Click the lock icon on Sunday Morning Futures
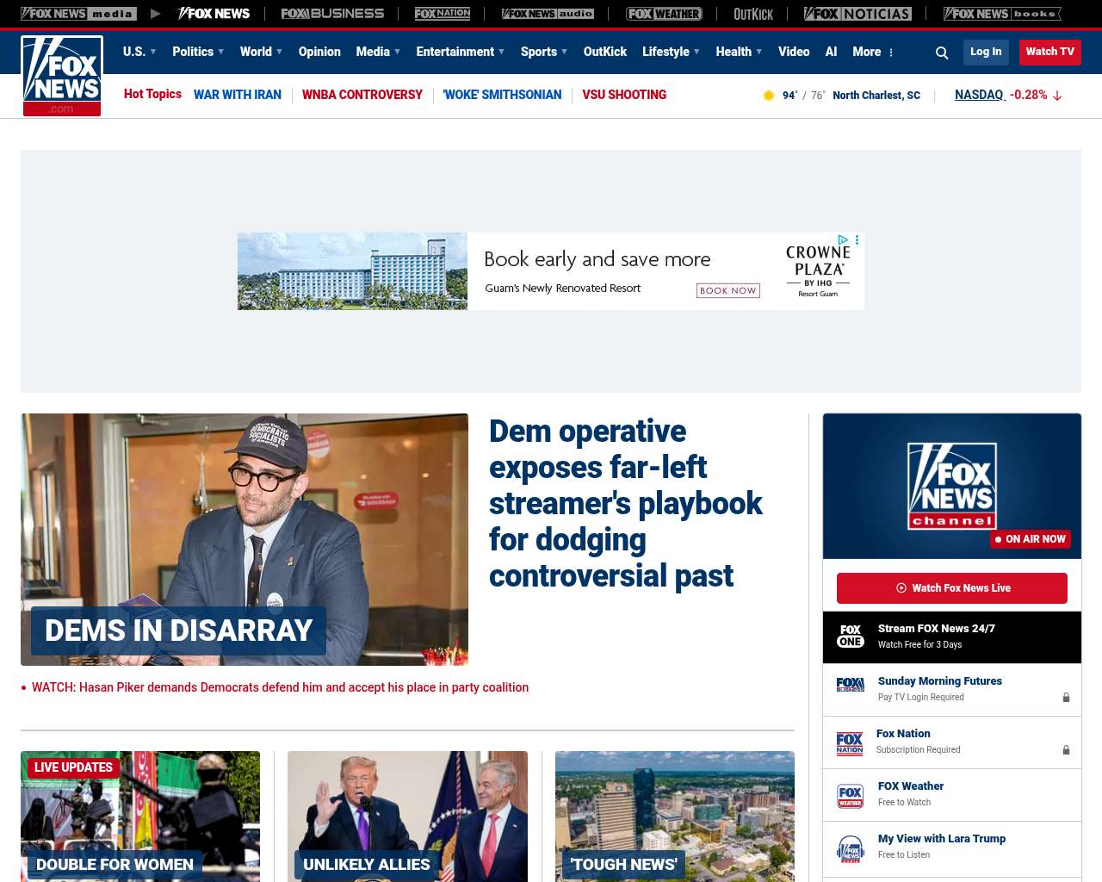Screen dimensions: 1102x882 pyautogui.click(x=1066, y=698)
